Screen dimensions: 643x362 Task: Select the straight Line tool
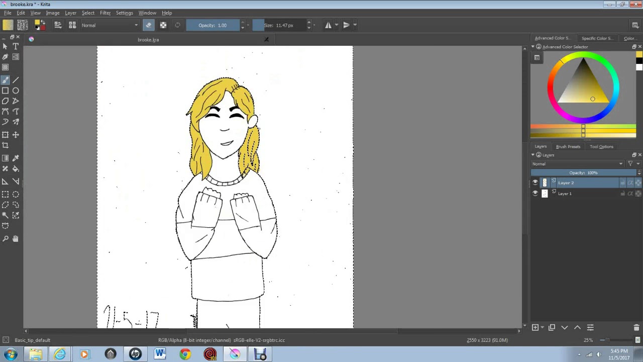coord(16,80)
